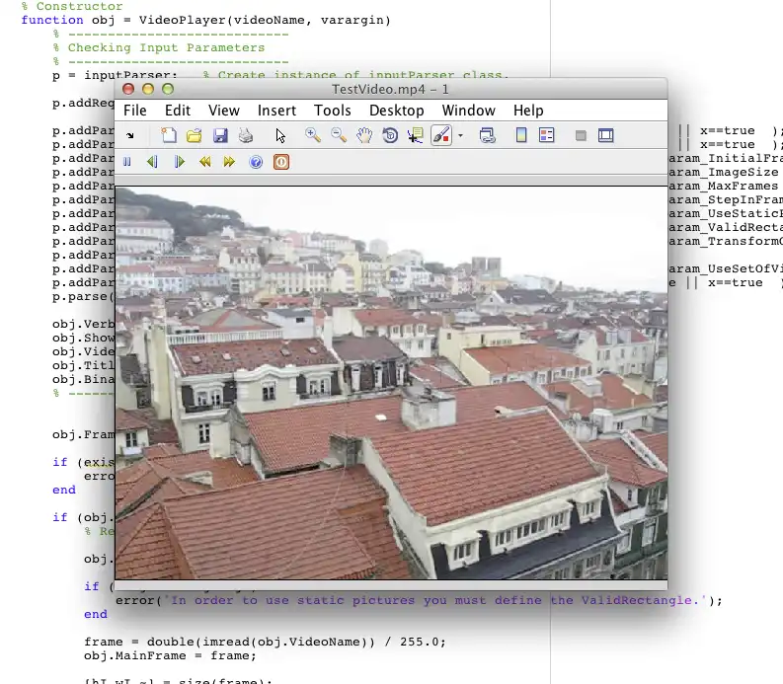
Task: Open the Help menu
Action: (x=528, y=111)
